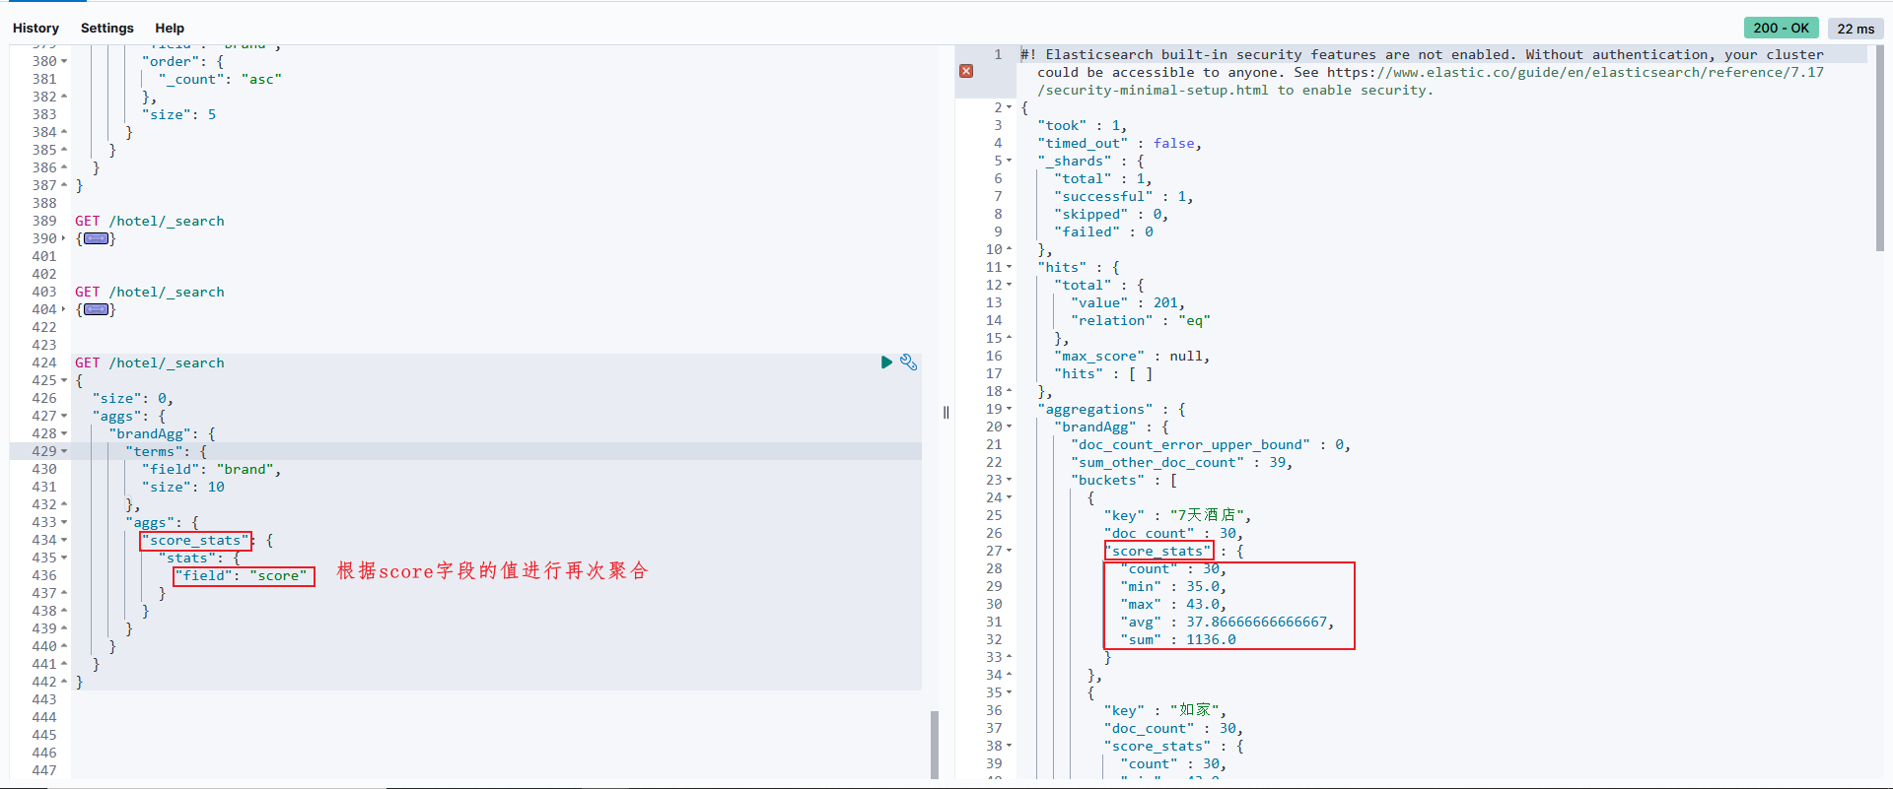The width and height of the screenshot is (1893, 789).
Task: Expand the collapsed body badge on line 390
Action: [97, 238]
